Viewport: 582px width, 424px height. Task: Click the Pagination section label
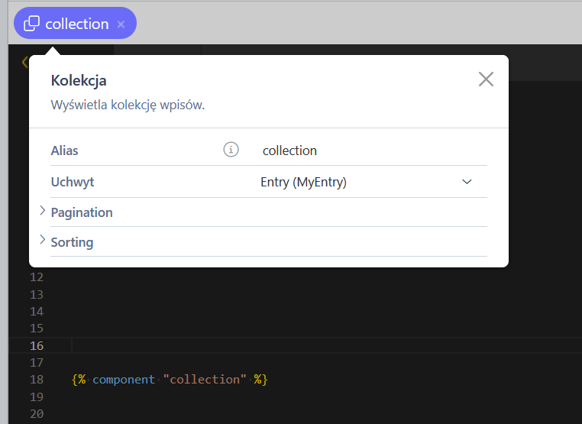[82, 212]
